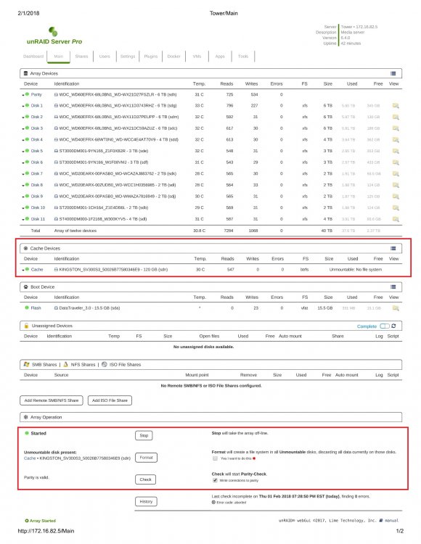
Task: Click the Array Devices panel view-mode icon
Action: pyautogui.click(x=393, y=73)
